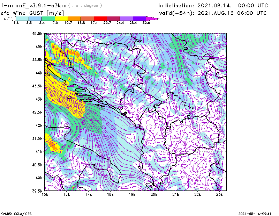Click the '43.5N' latitude label

(x=37, y=86)
